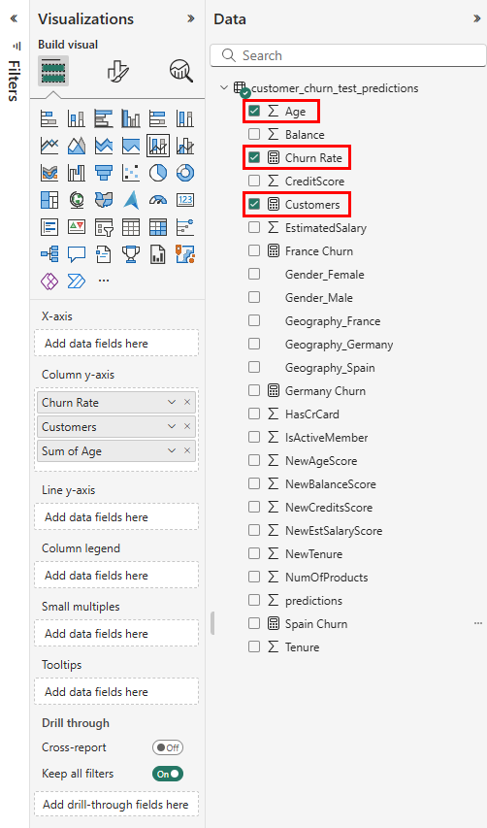The image size is (487, 828).
Task: Uncheck the Churn Rate field checkbox
Action: coord(254,157)
